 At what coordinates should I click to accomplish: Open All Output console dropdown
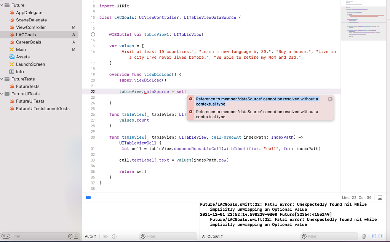click(x=213, y=236)
